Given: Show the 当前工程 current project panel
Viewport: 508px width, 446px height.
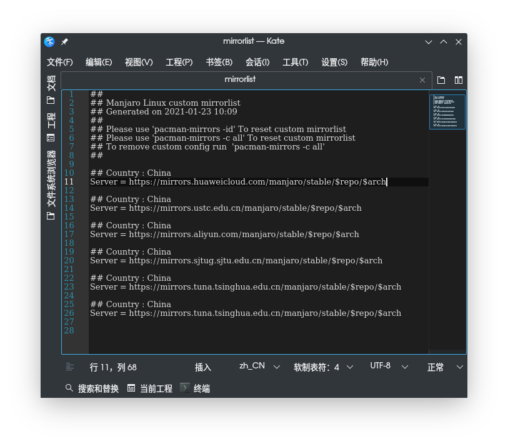Looking at the screenshot, I should 149,388.
